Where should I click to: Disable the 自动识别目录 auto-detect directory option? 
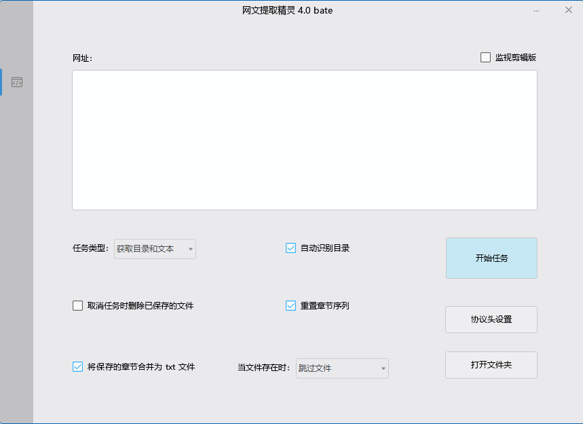point(290,248)
